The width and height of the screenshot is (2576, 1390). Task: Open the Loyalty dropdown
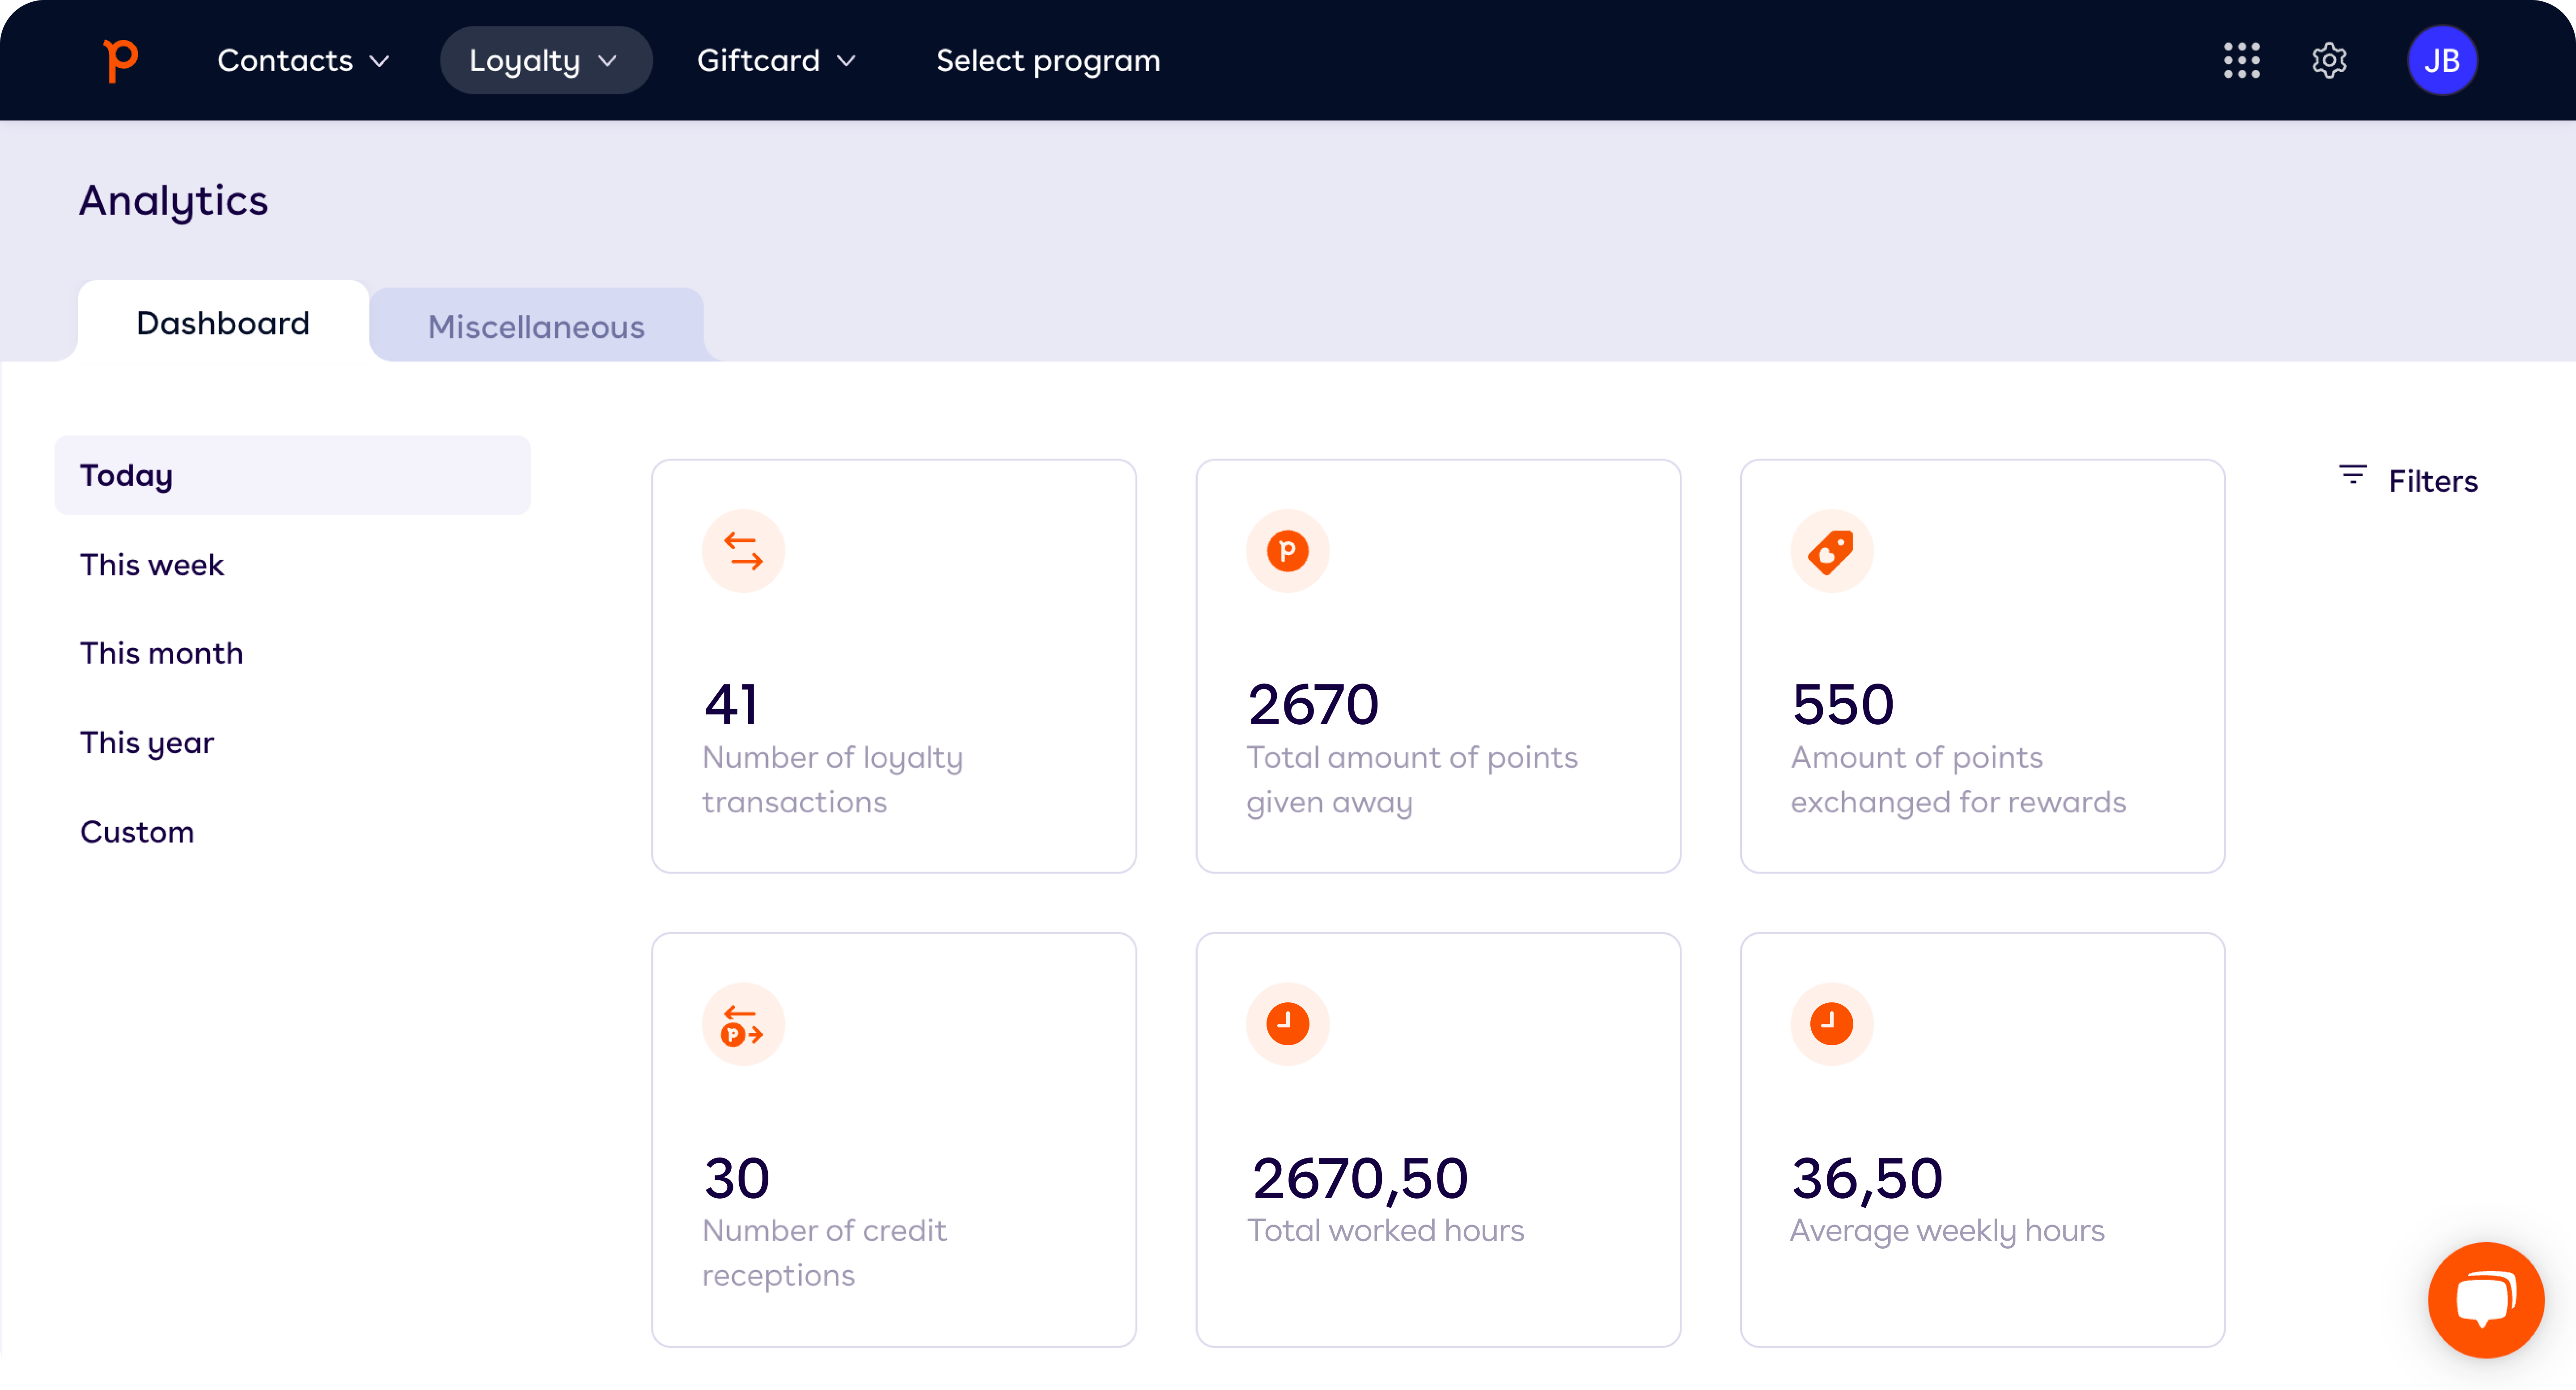pos(545,60)
